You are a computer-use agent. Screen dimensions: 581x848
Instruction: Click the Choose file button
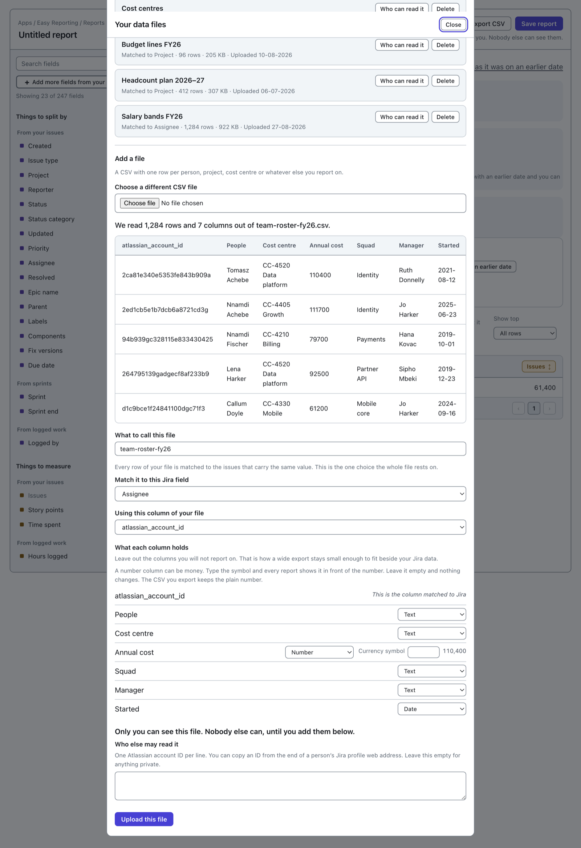(x=139, y=203)
